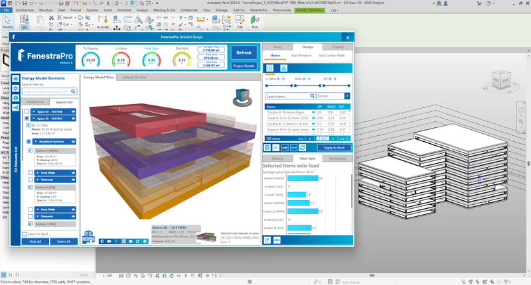
Task: Click the Select All button
Action: tap(64, 241)
